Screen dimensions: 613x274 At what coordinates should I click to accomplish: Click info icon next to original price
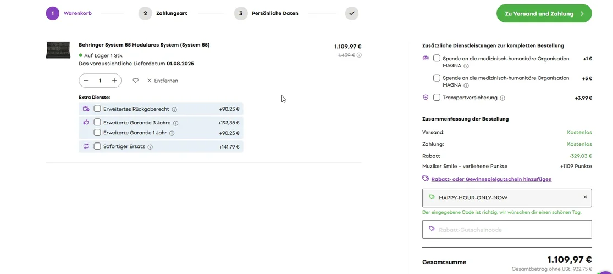tap(360, 55)
